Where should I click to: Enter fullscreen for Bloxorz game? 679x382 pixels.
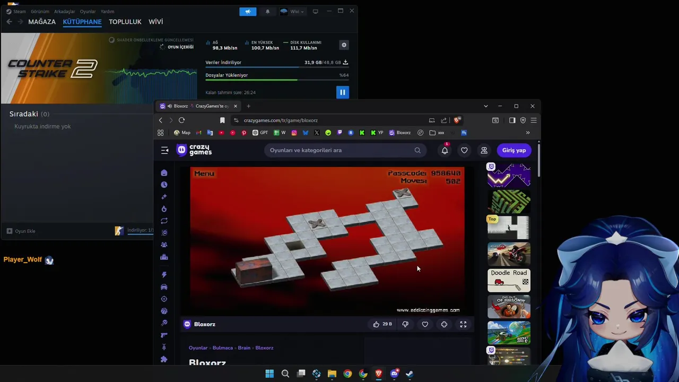point(463,324)
